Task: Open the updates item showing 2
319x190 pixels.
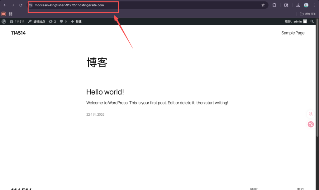Action: tap(52, 21)
